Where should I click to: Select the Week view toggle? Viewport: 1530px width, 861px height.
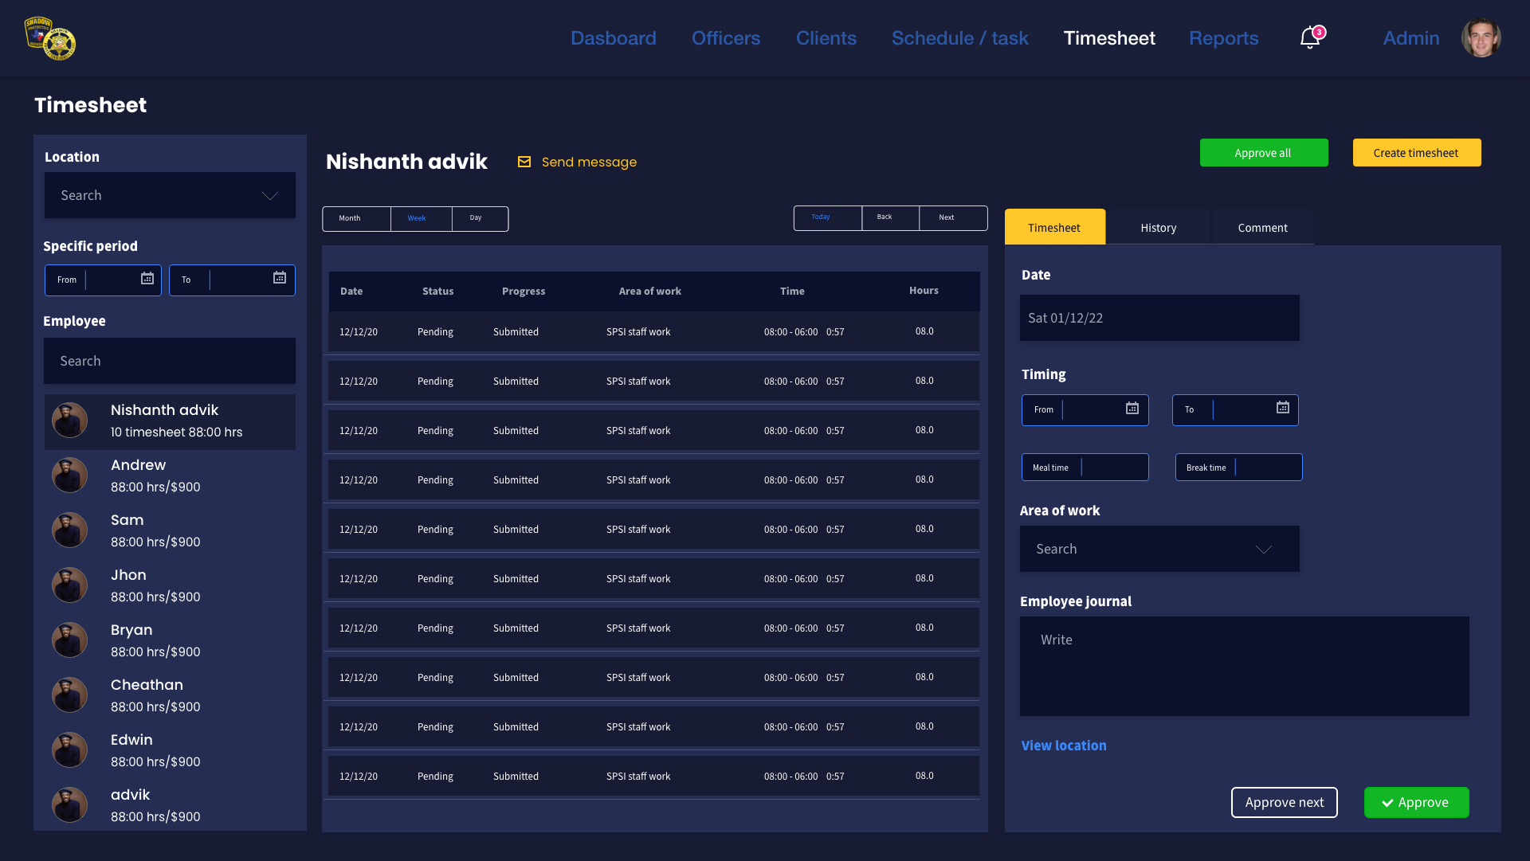(x=417, y=218)
